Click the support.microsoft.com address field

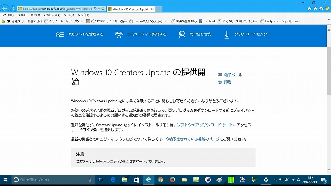tap(57, 9)
